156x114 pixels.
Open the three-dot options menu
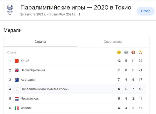(79, 14)
